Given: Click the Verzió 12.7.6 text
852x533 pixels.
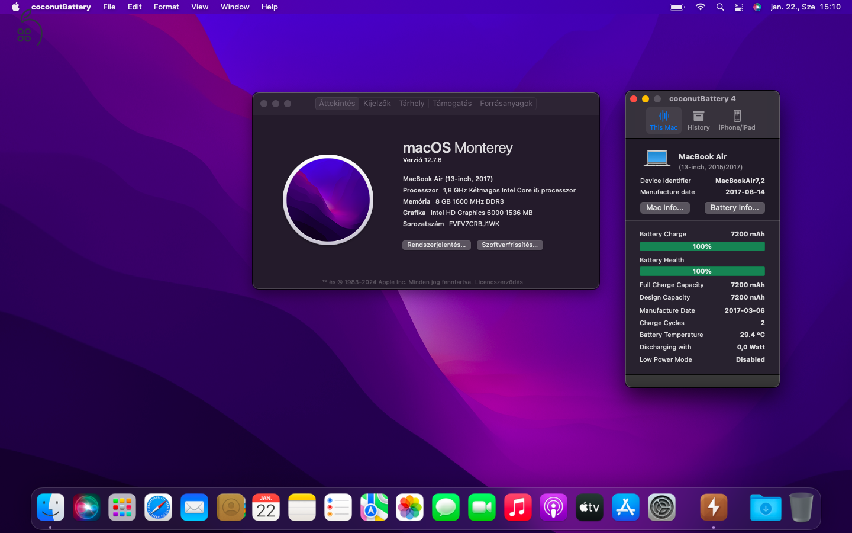Looking at the screenshot, I should pos(422,160).
